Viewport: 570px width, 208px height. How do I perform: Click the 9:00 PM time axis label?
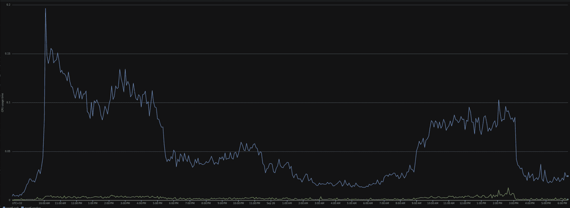tap(222, 203)
